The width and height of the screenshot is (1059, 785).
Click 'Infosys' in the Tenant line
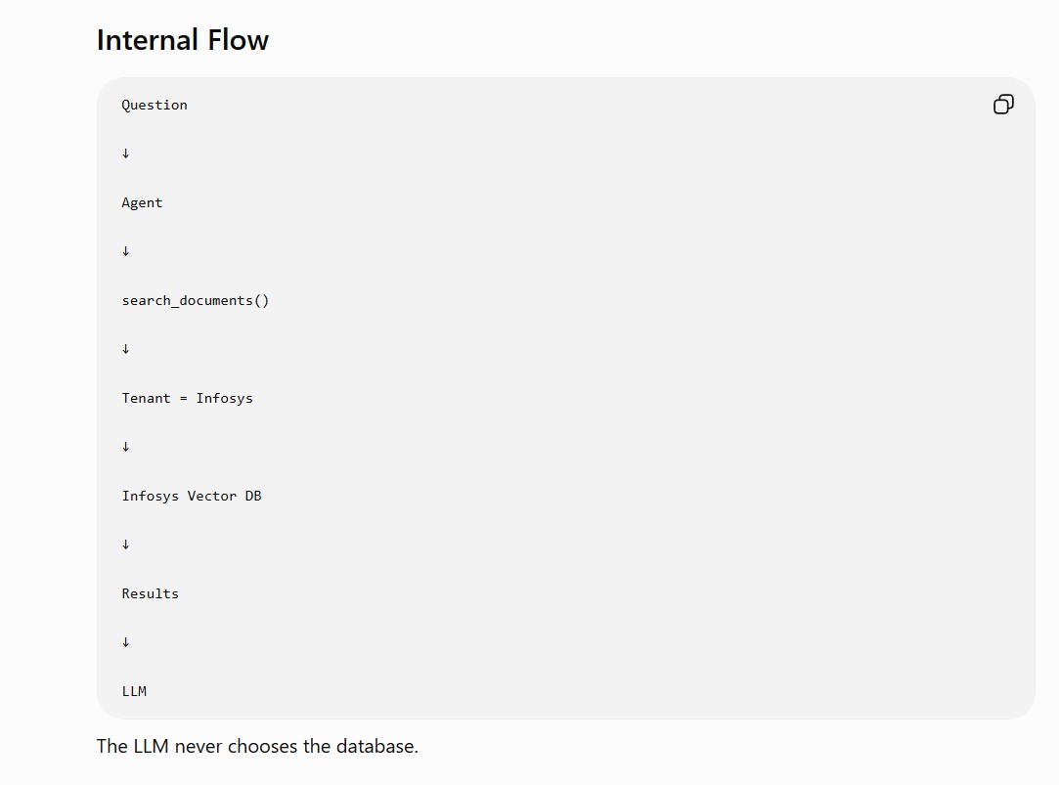(x=224, y=398)
